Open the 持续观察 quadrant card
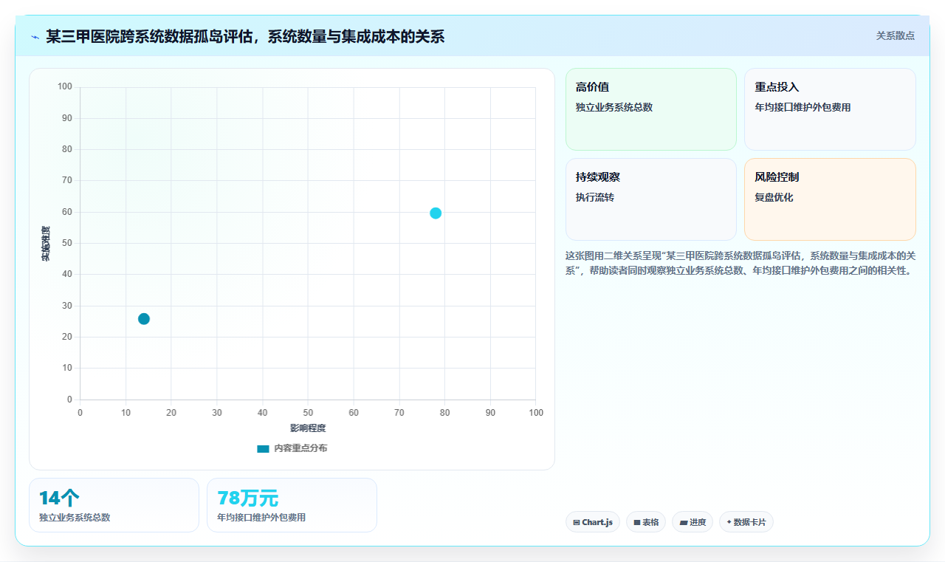The image size is (945, 562). coord(651,199)
